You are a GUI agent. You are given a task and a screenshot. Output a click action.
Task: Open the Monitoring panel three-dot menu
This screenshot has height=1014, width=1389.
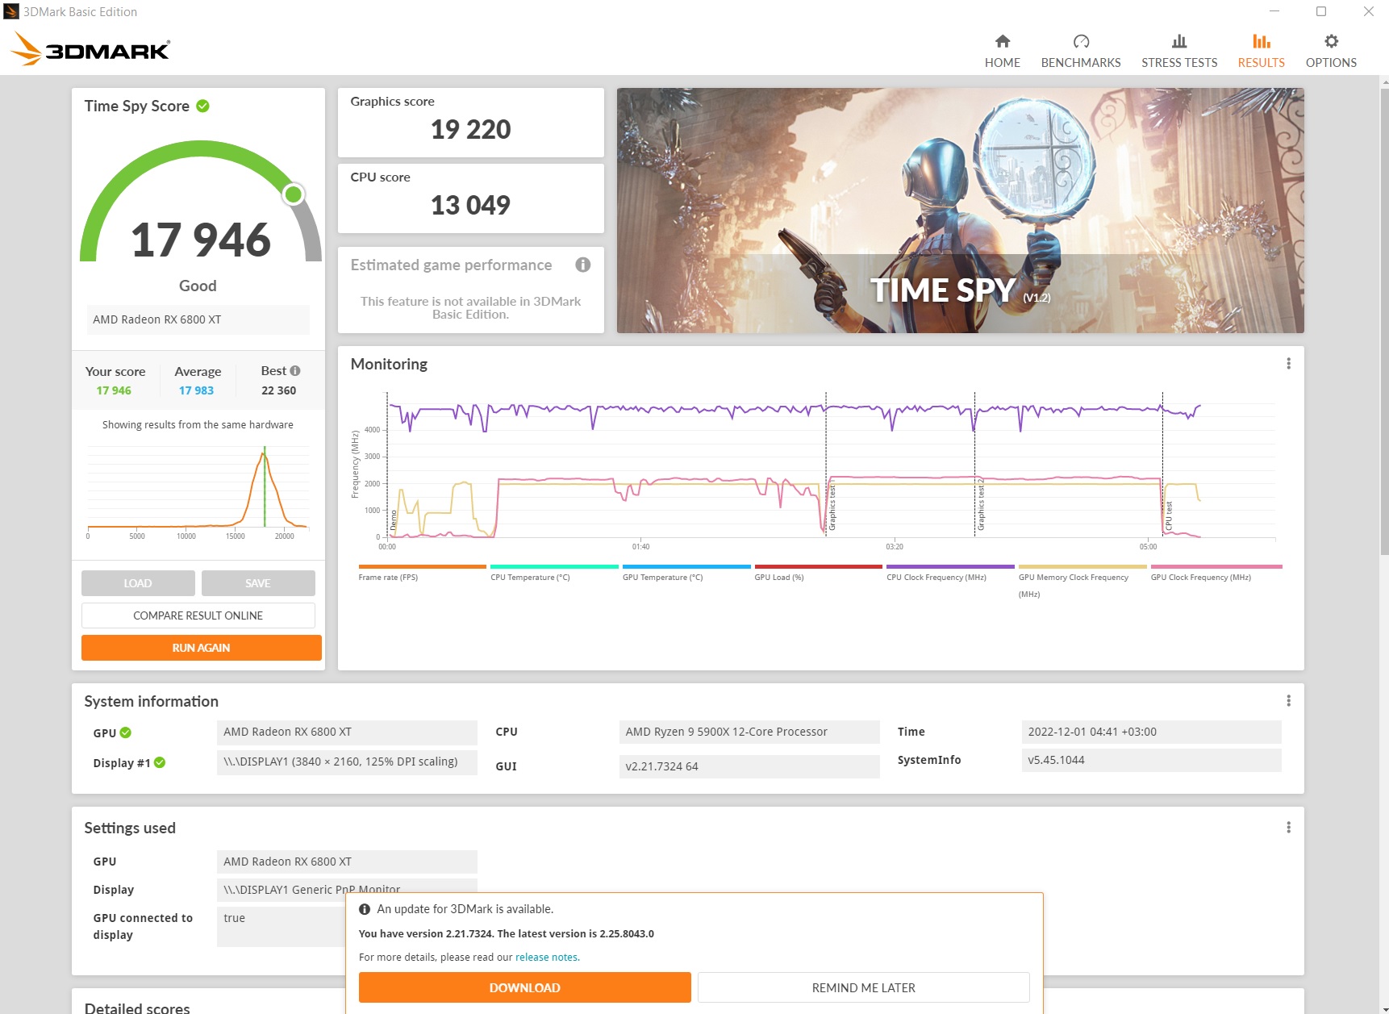pos(1288,364)
